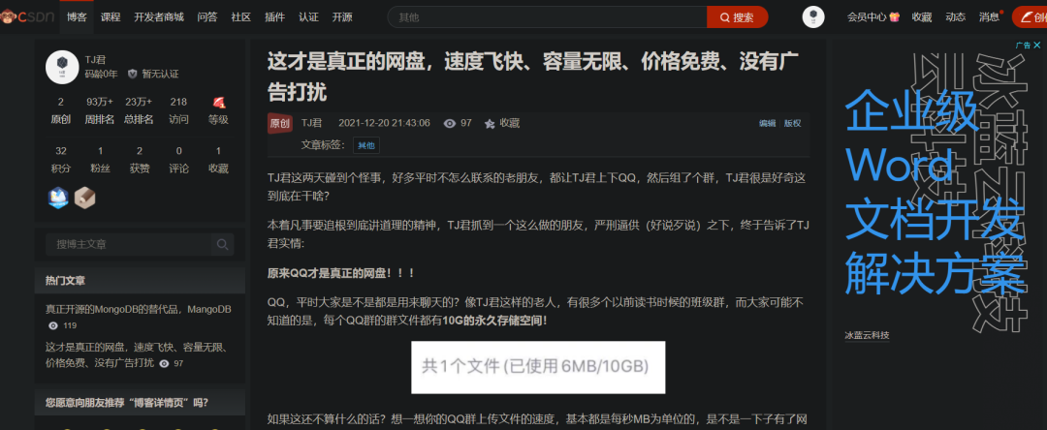Image resolution: width=1047 pixels, height=430 pixels.
Task: Open the 开源 nav item
Action: point(342,17)
